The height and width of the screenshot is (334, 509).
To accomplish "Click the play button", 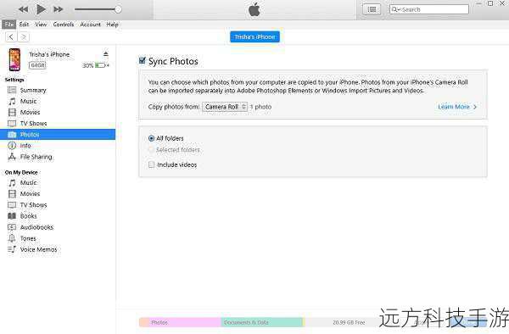I will click(x=41, y=9).
